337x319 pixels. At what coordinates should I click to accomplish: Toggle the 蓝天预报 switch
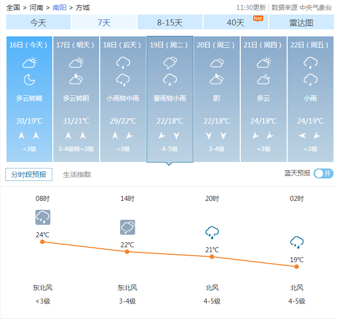[324, 173]
